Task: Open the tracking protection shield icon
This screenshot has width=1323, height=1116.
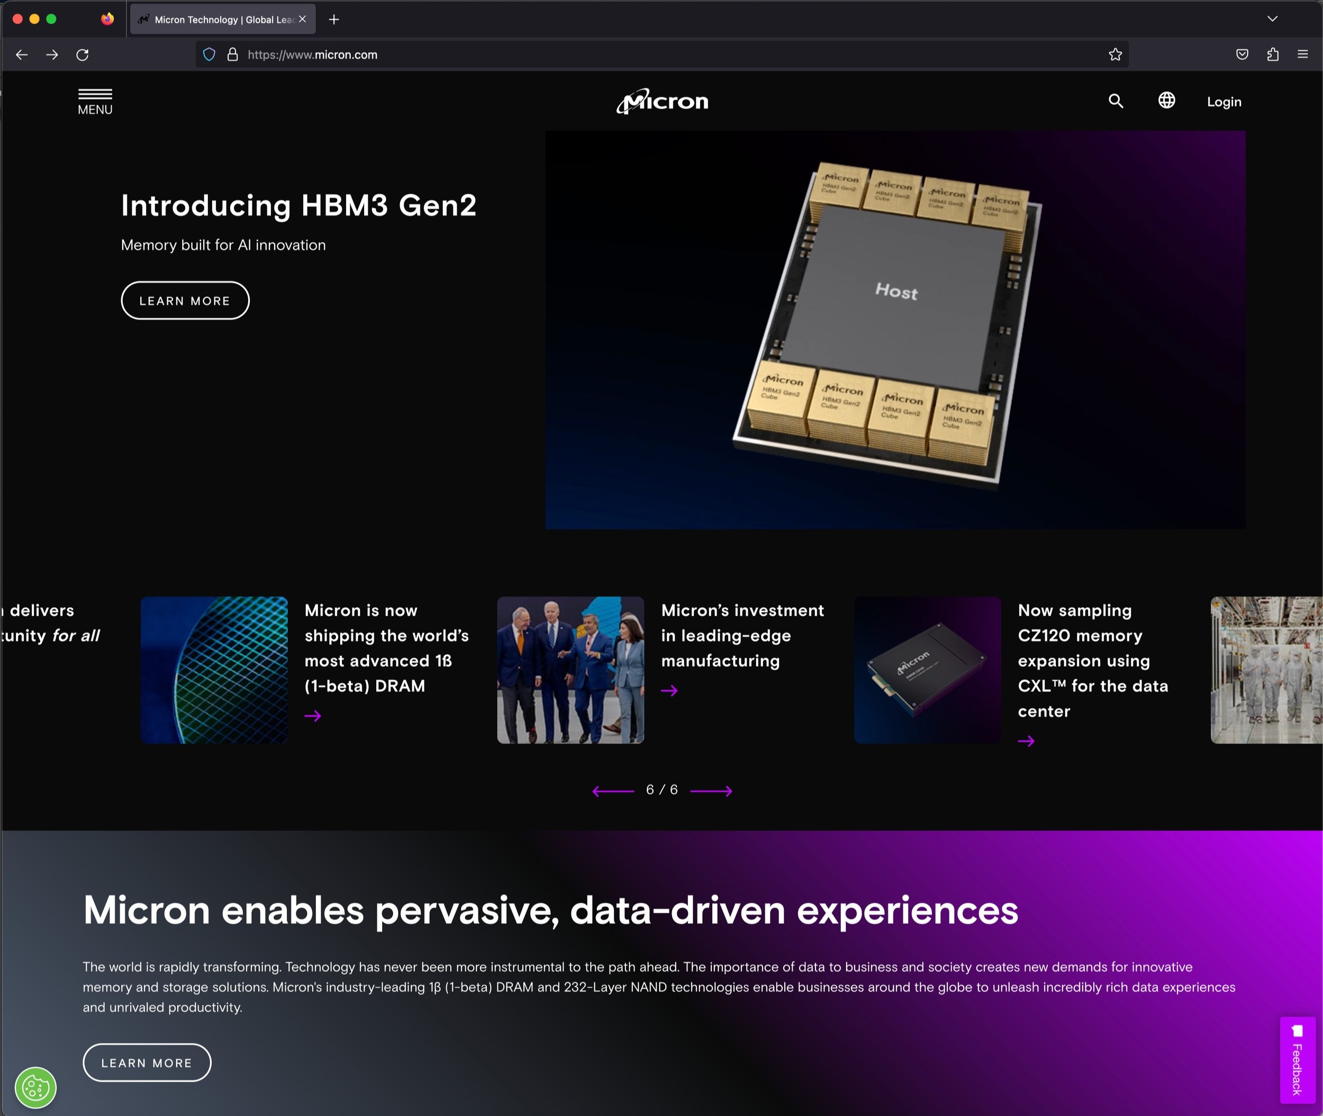Action: point(210,55)
